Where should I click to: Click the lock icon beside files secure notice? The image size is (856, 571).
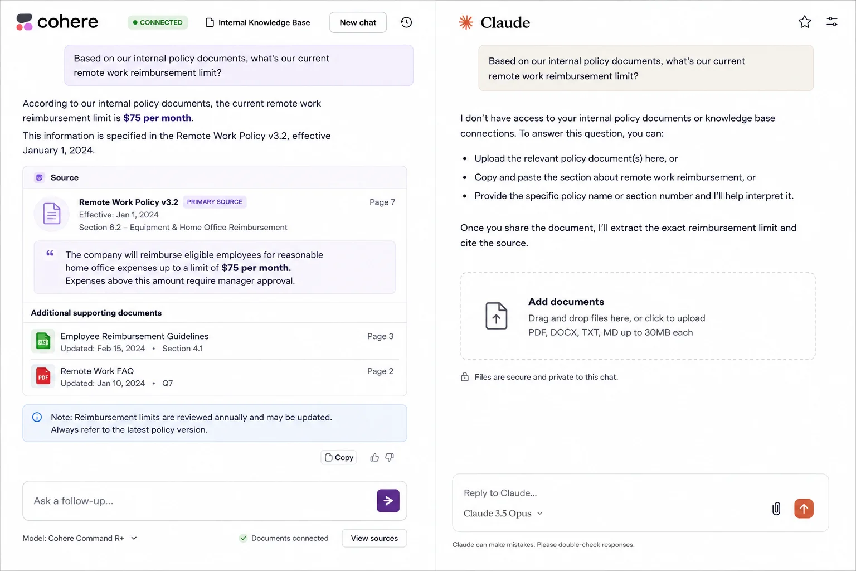click(465, 377)
